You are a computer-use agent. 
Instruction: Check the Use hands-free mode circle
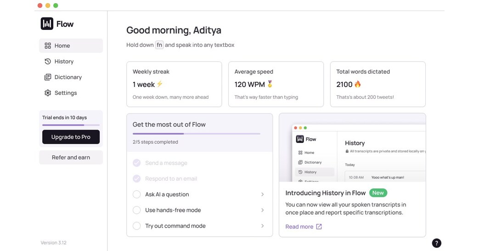tap(136, 210)
